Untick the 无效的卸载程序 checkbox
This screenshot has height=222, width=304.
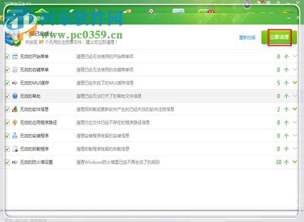7,149
